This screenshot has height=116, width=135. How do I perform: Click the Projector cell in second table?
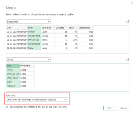(x=13, y=86)
